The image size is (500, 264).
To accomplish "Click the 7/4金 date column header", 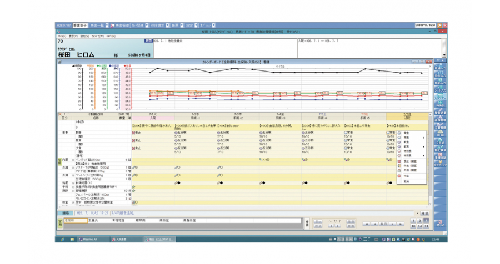I will 280,114.
